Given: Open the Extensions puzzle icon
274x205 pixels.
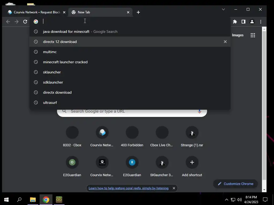Looking at the screenshot, I should pyautogui.click(x=235, y=22).
